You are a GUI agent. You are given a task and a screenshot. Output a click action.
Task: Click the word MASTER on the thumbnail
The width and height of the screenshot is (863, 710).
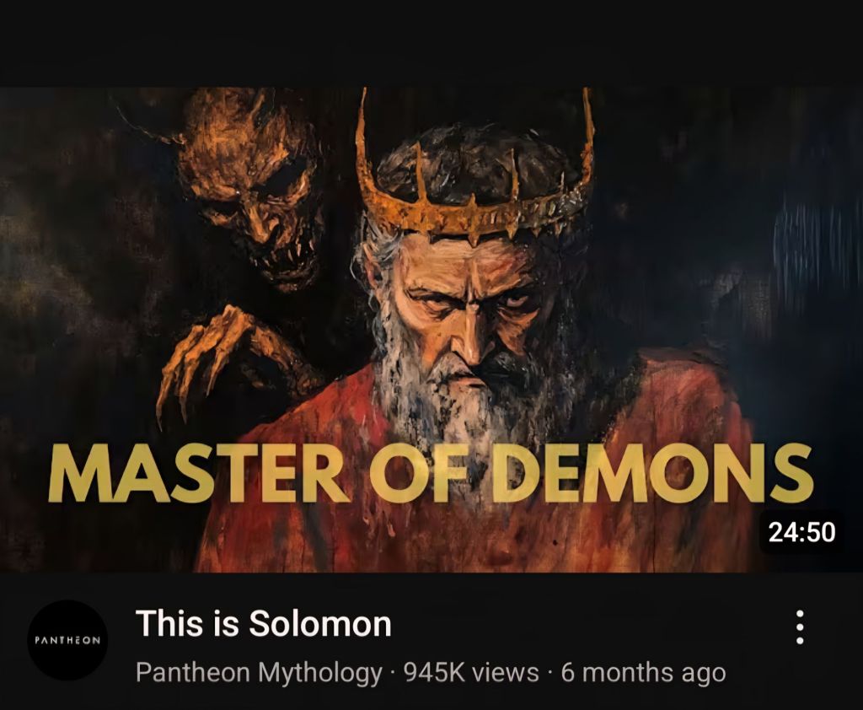198,475
